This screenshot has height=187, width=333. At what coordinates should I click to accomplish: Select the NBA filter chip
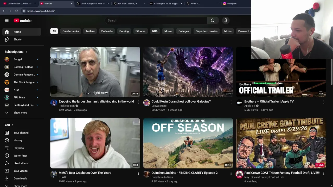point(155,31)
